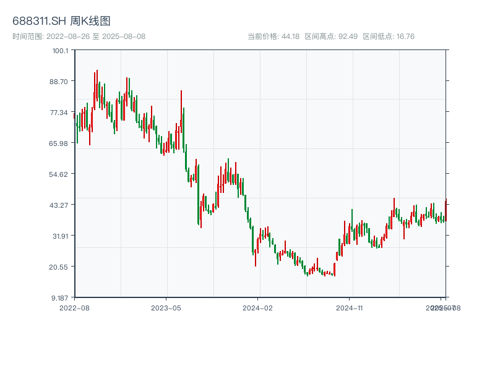495x371 pixels.
Task: Click the 688311.SH chart title
Action: tap(61, 21)
